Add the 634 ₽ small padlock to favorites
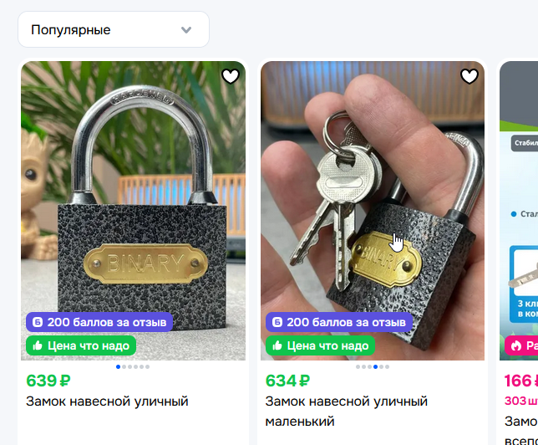The height and width of the screenshot is (445, 538). [x=469, y=76]
